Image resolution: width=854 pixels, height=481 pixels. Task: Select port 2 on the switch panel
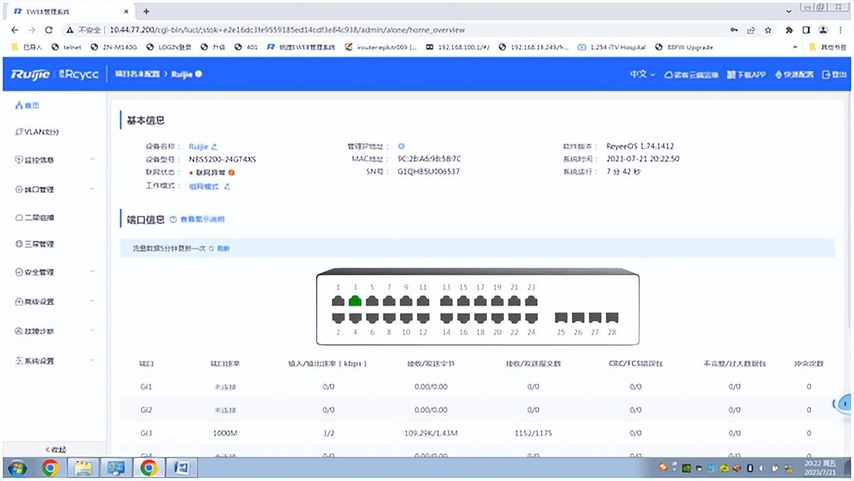pyautogui.click(x=338, y=318)
